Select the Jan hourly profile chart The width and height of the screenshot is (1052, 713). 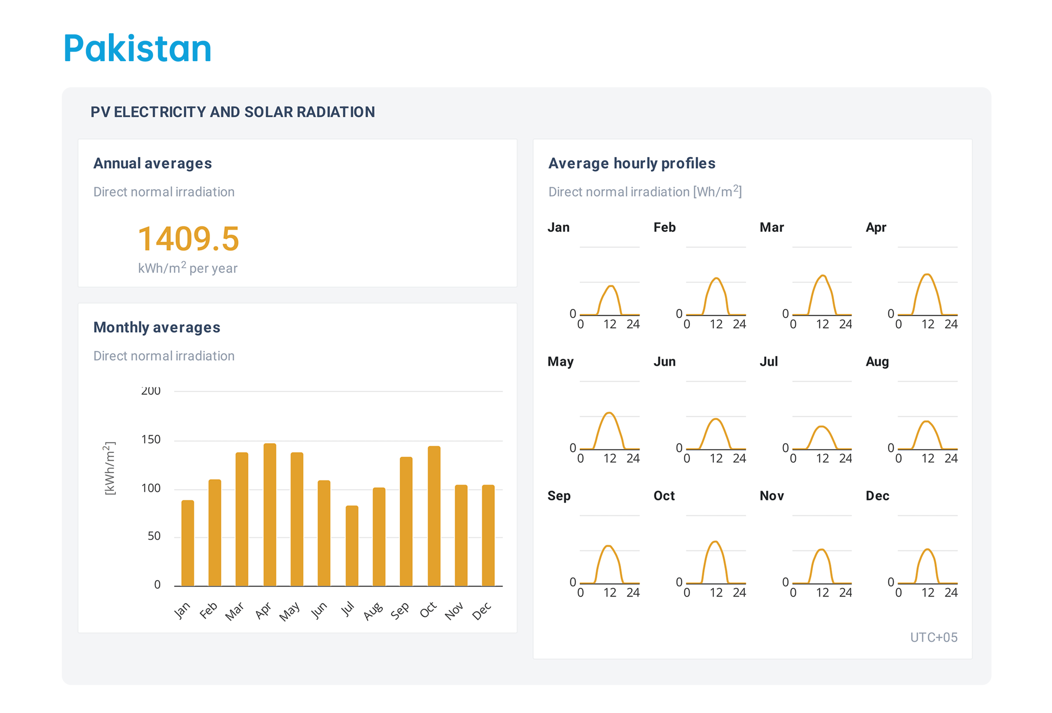pos(609,290)
